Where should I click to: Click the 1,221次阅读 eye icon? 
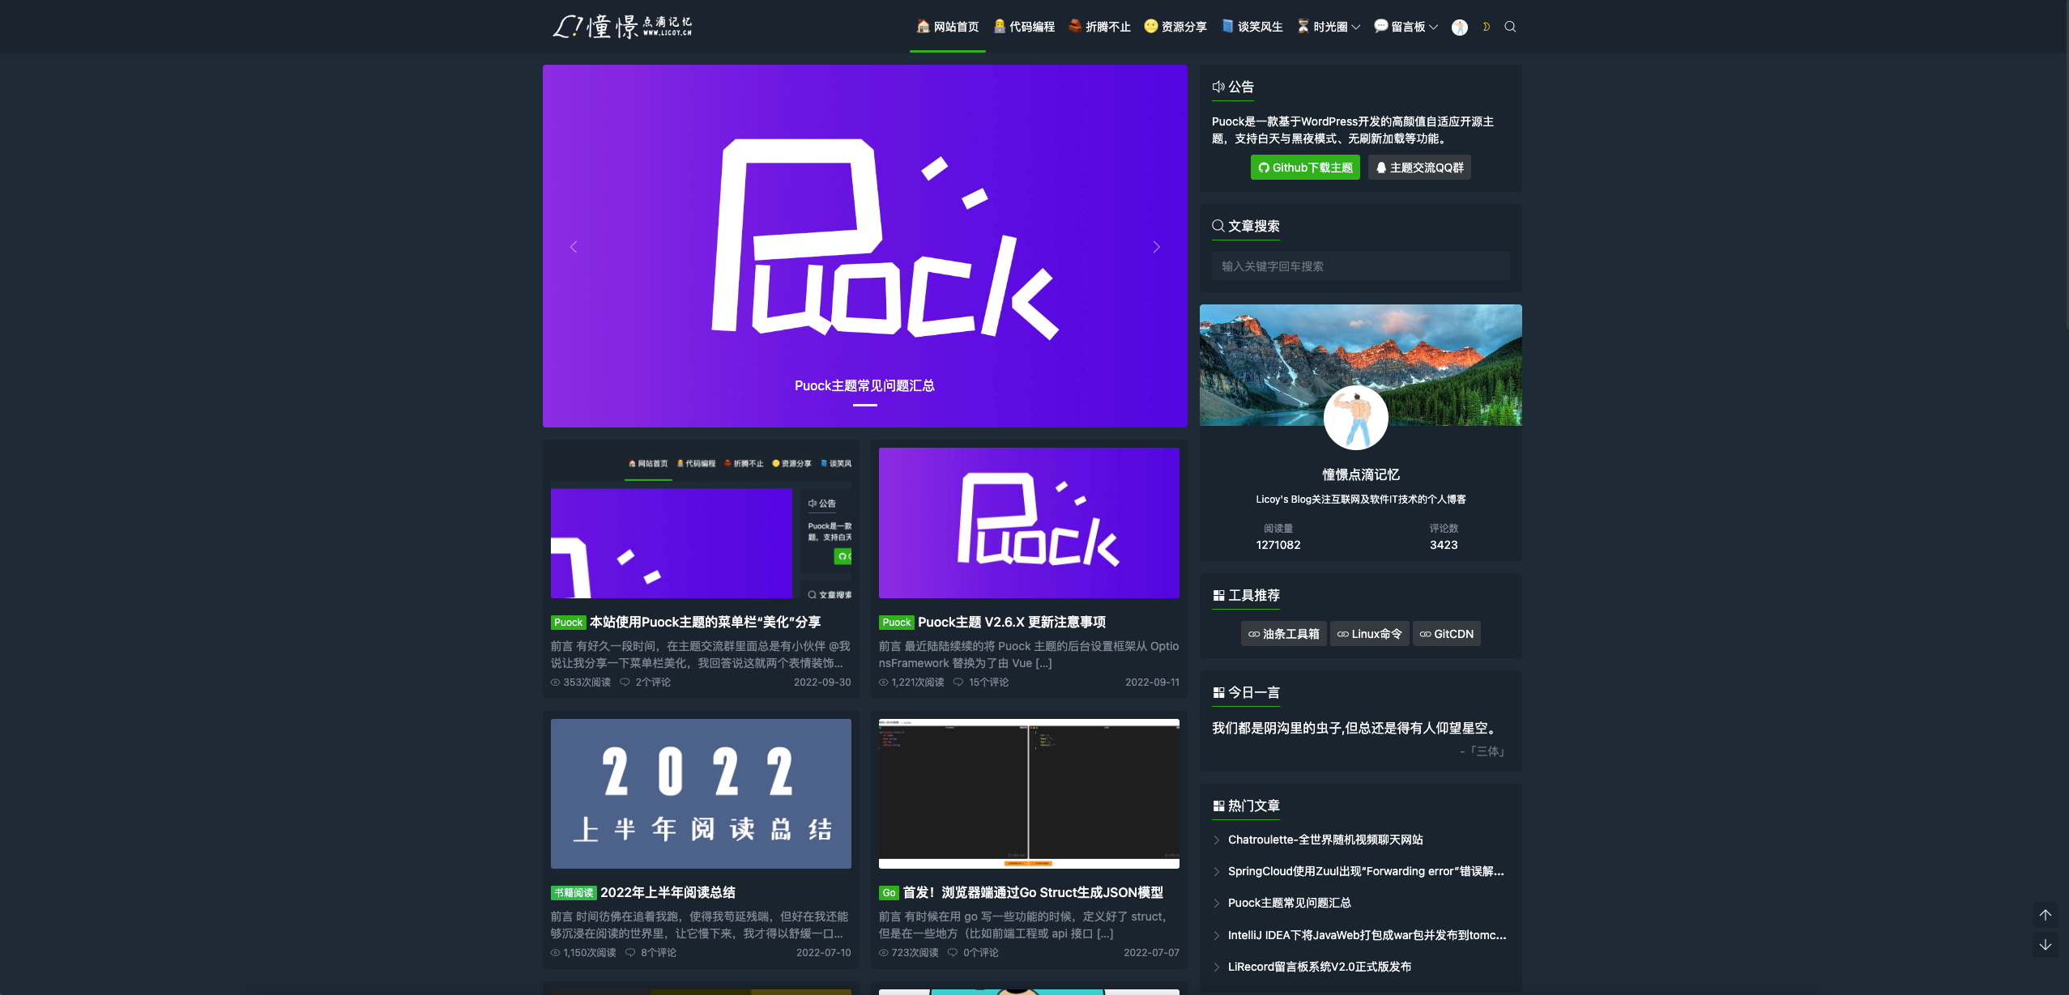(884, 682)
